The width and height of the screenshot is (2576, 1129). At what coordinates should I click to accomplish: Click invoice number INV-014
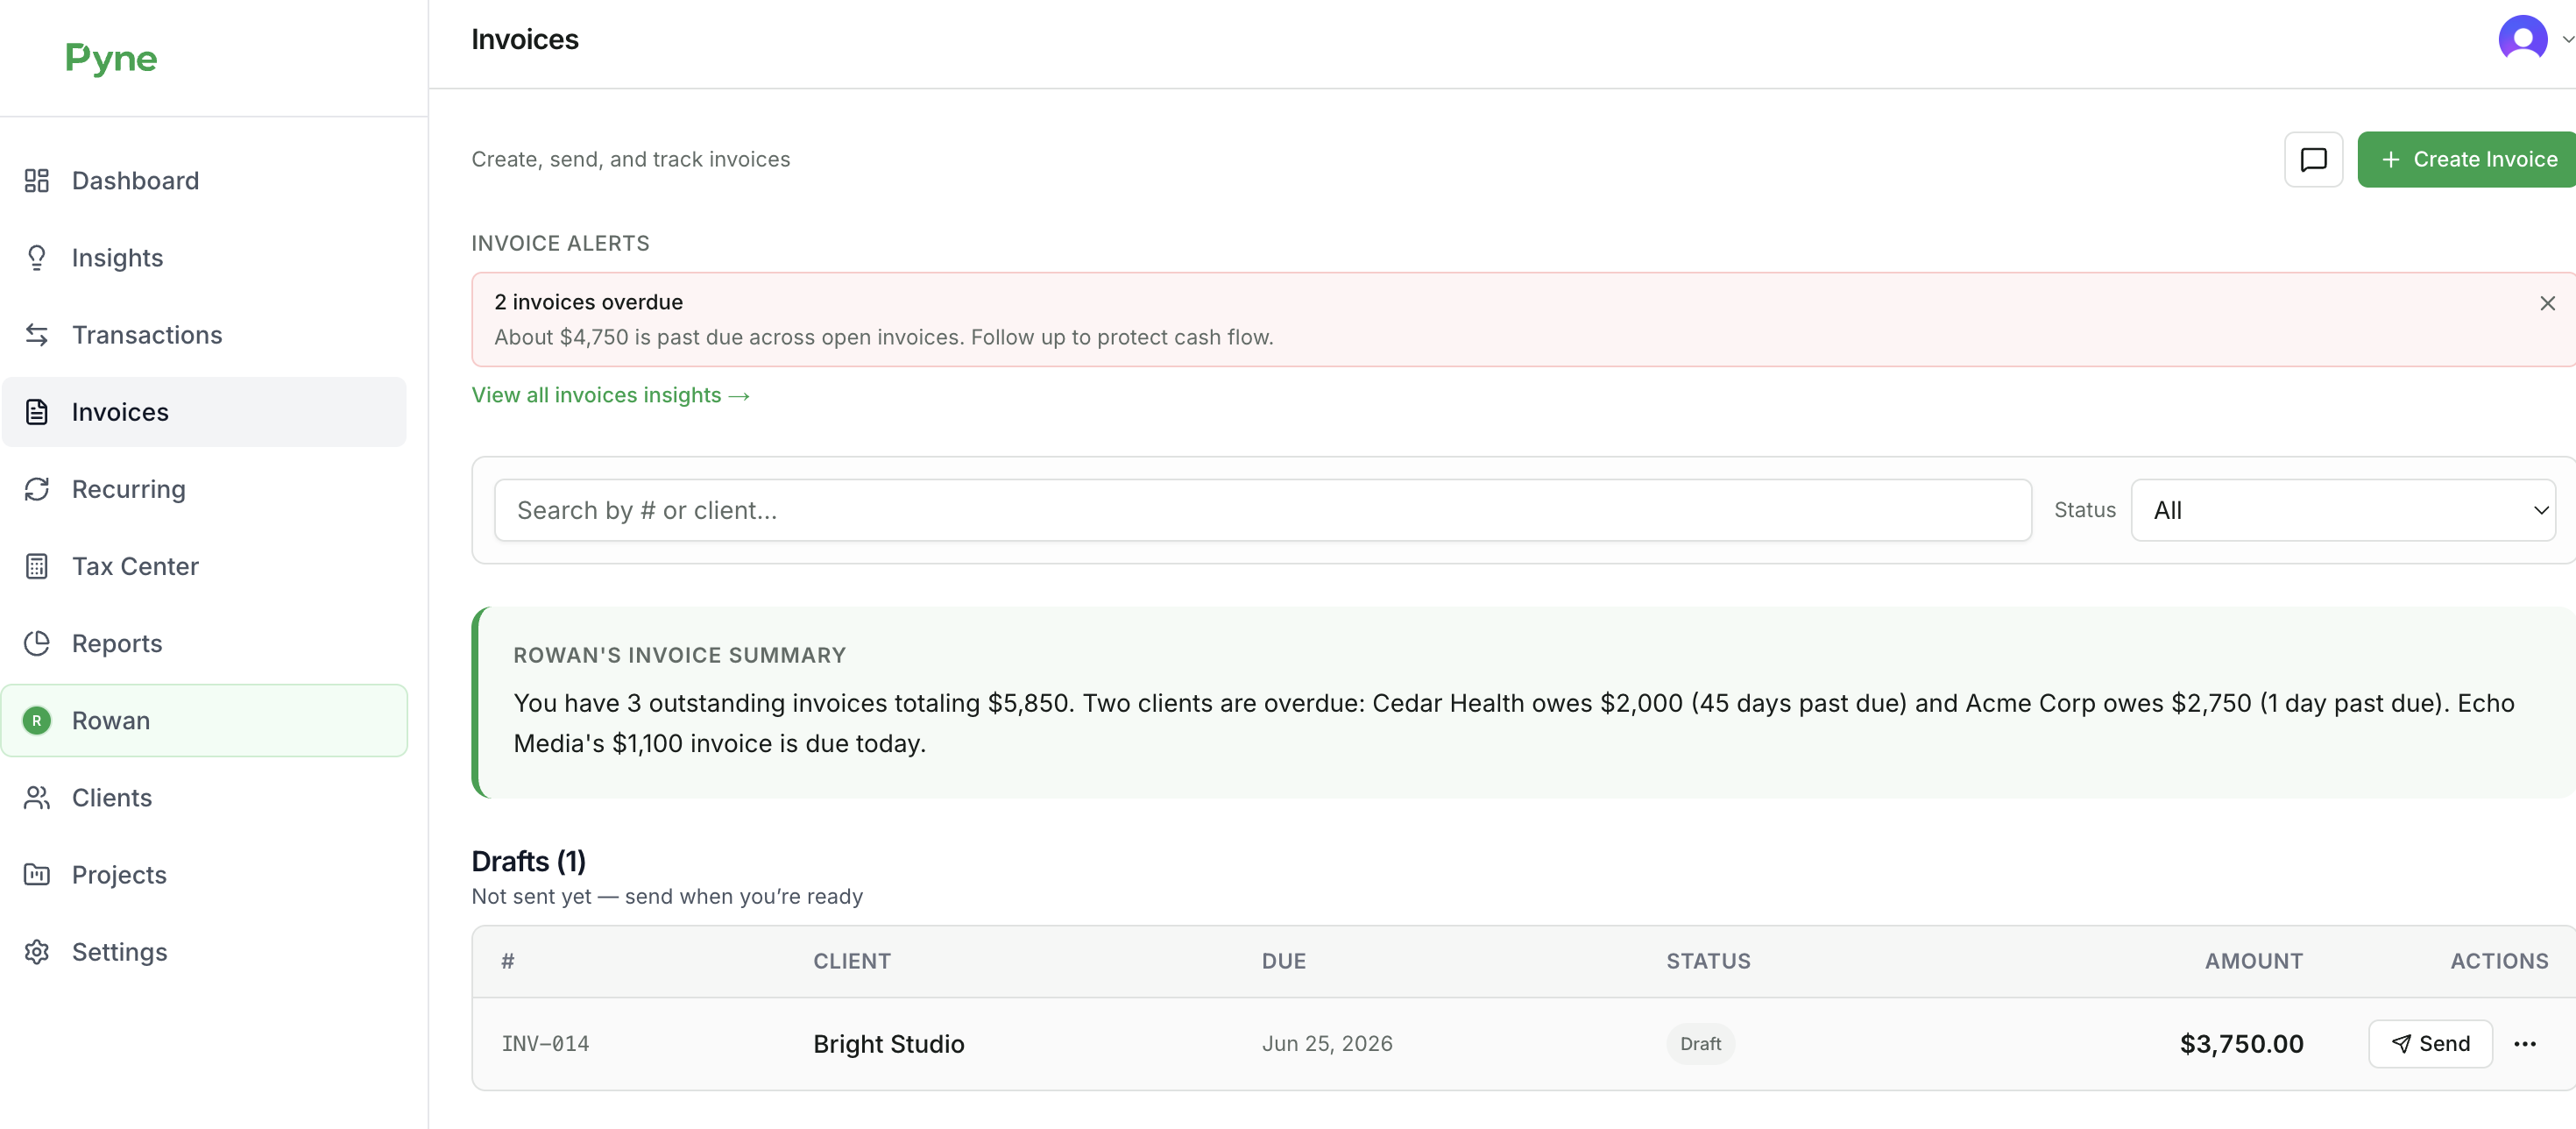coord(545,1044)
